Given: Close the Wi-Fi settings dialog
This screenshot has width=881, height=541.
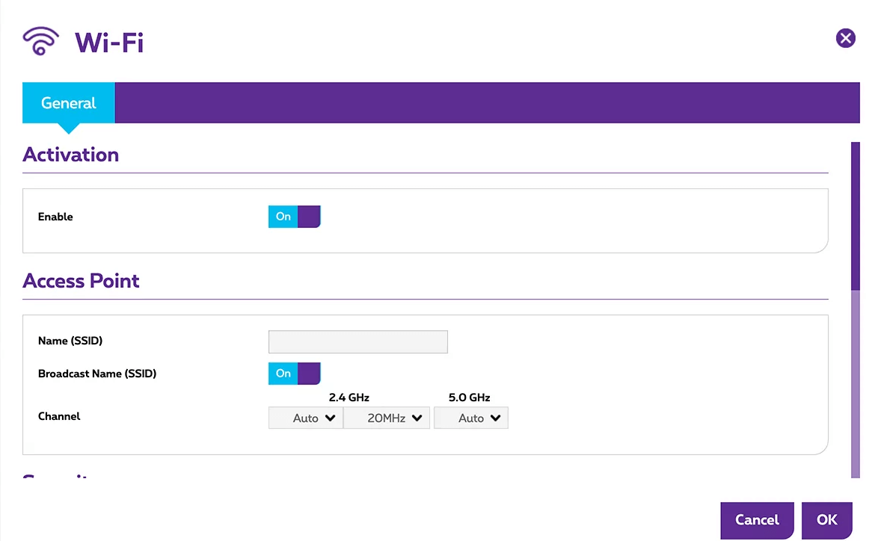Looking at the screenshot, I should (x=845, y=38).
